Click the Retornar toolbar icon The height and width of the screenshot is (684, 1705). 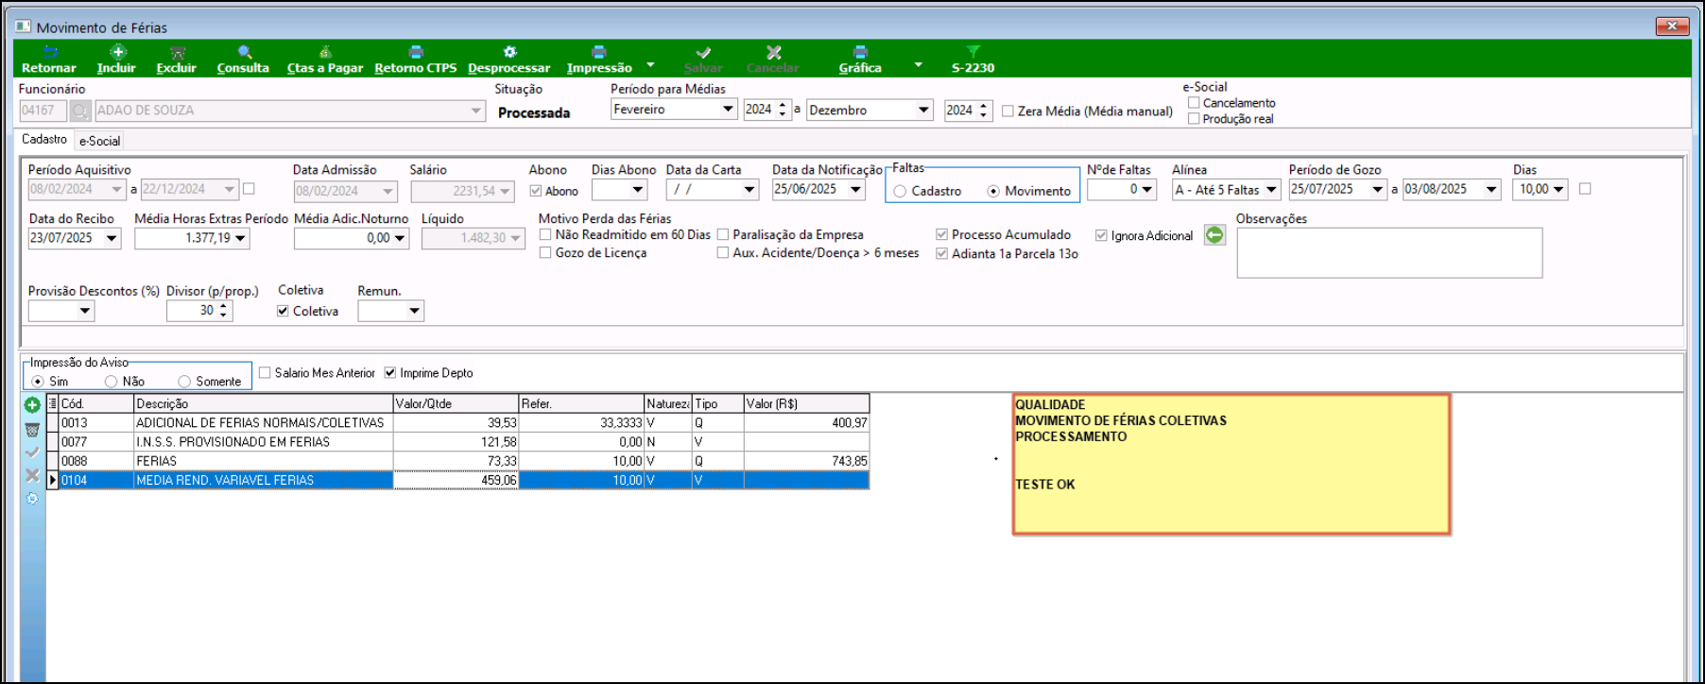pos(50,52)
